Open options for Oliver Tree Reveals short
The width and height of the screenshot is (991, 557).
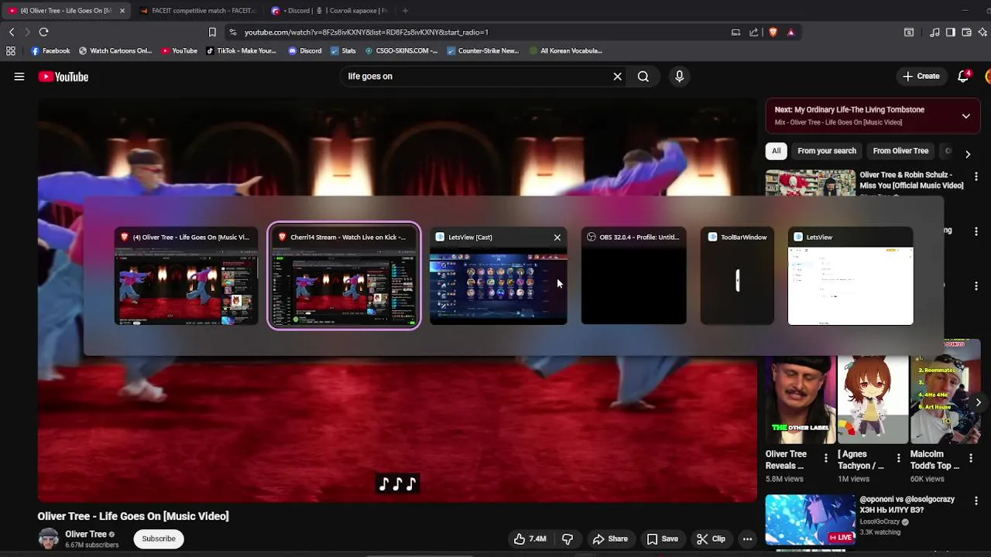(825, 459)
